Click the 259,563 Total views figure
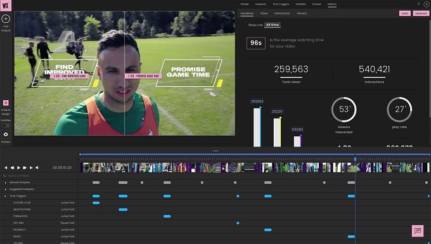The width and height of the screenshot is (431, 244). tap(291, 69)
